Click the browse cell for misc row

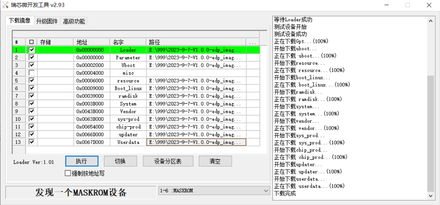click(253, 73)
